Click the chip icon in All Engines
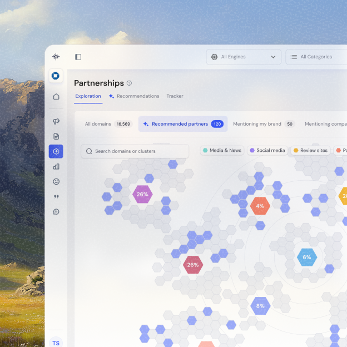347x347 pixels. coord(214,57)
